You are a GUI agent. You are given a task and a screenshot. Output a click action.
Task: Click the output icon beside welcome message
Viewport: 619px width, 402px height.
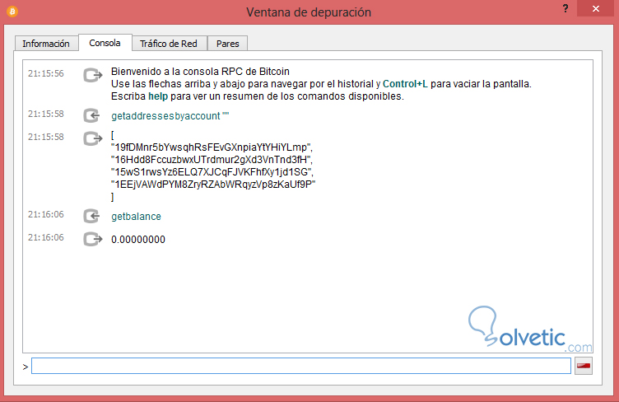(93, 75)
